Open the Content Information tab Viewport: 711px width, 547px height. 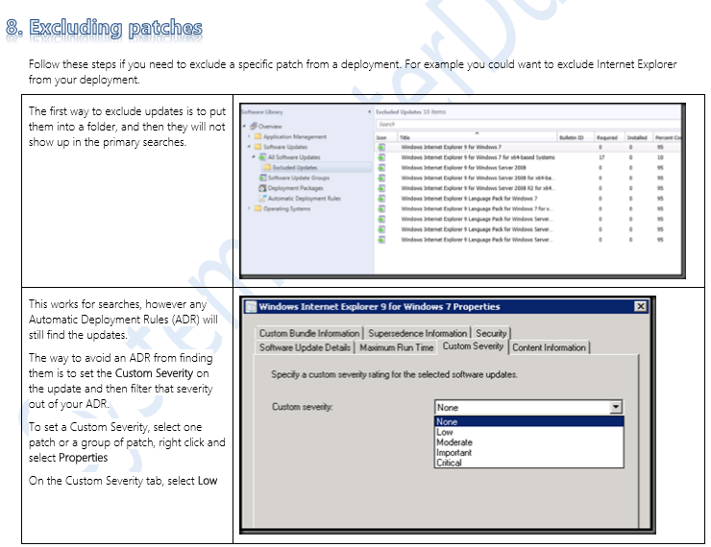549,347
